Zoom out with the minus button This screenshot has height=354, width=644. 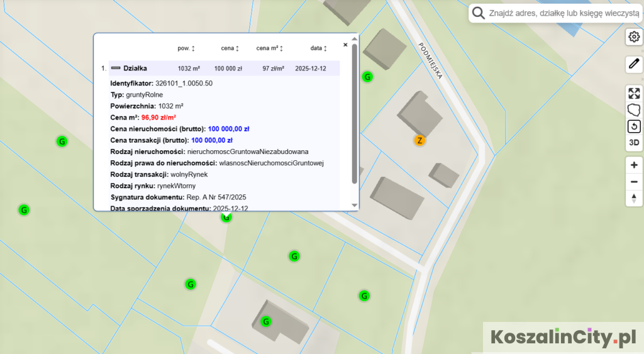(634, 182)
